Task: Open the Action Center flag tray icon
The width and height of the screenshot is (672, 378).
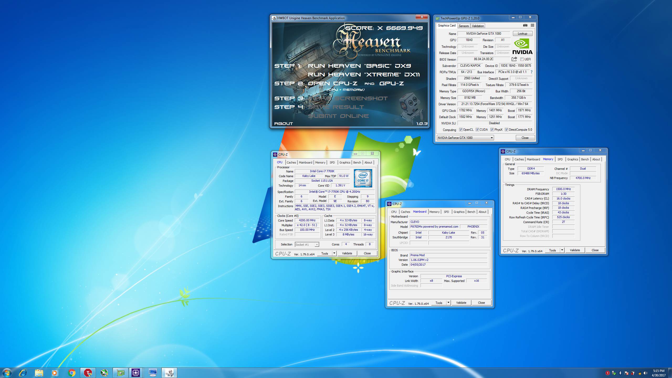Action: (x=627, y=373)
